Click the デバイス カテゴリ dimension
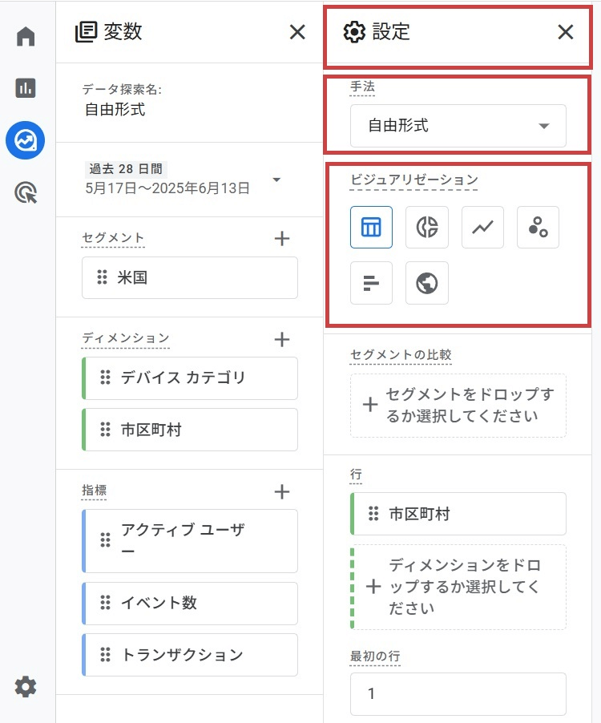Image resolution: width=601 pixels, height=723 pixels. pos(190,378)
